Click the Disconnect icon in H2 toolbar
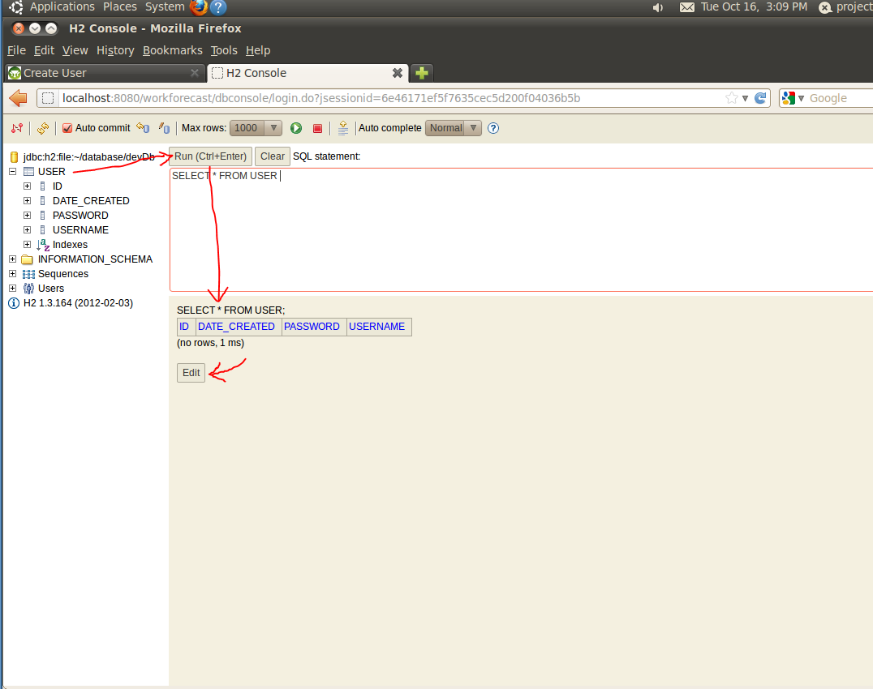873x689 pixels. (x=17, y=128)
